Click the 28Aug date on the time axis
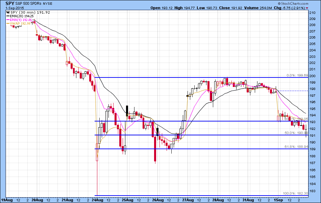Screen dimensions: 321x203 click(218, 200)
